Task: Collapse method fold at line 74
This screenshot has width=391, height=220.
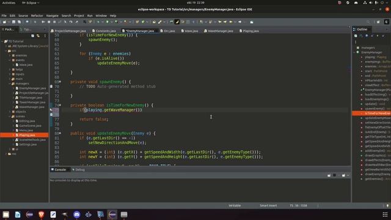Action: [60, 105]
